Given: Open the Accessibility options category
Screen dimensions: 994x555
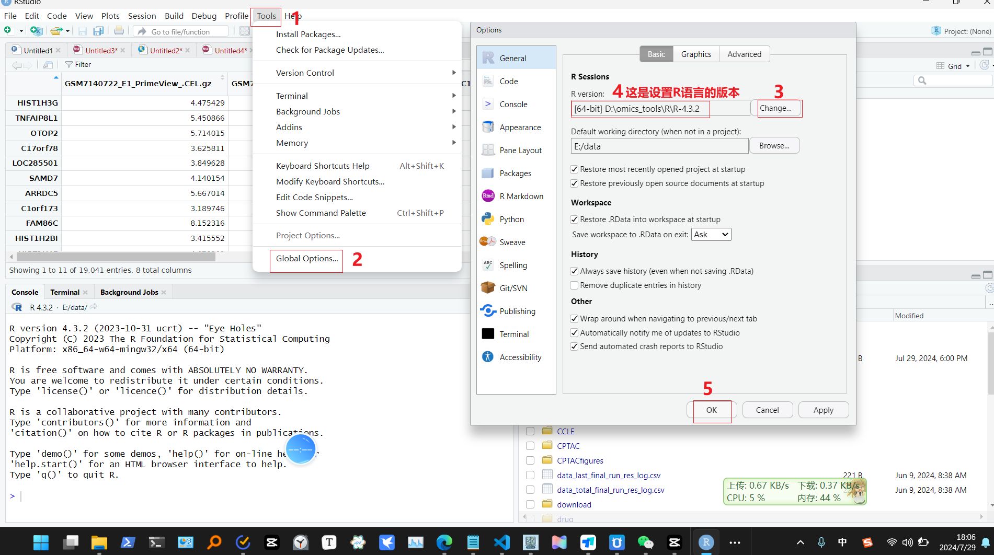Looking at the screenshot, I should point(516,357).
